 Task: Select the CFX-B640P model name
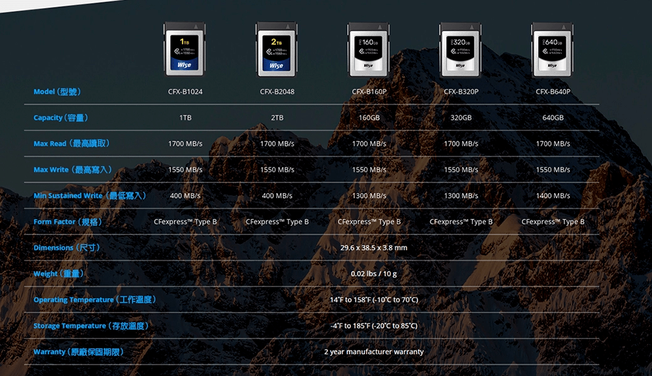pyautogui.click(x=553, y=91)
